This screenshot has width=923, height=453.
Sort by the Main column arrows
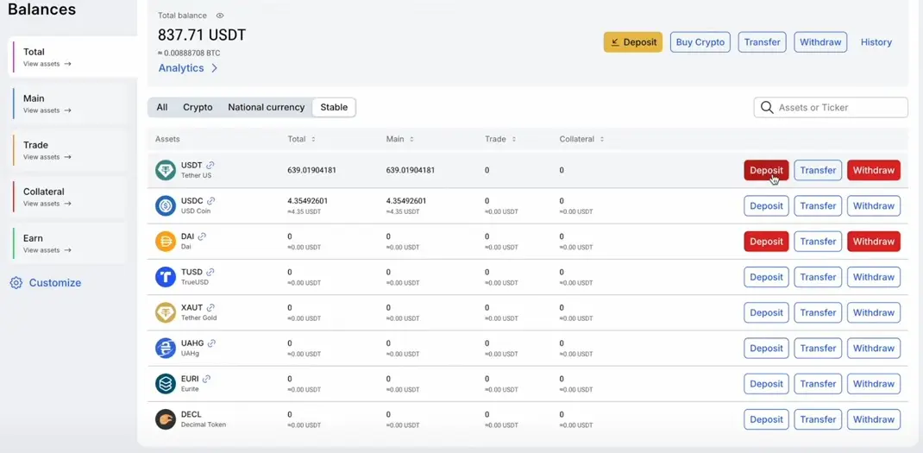411,140
